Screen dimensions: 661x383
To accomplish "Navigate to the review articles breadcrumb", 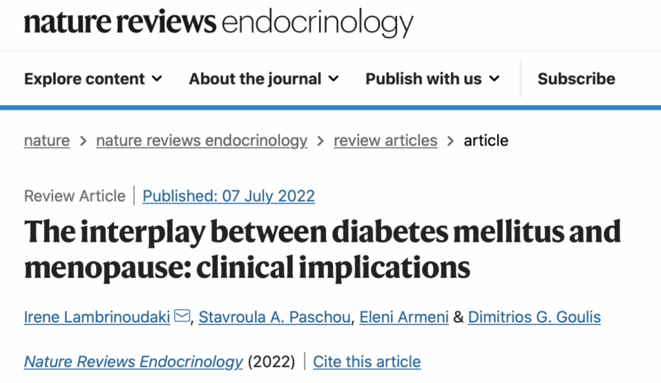I will pos(385,140).
